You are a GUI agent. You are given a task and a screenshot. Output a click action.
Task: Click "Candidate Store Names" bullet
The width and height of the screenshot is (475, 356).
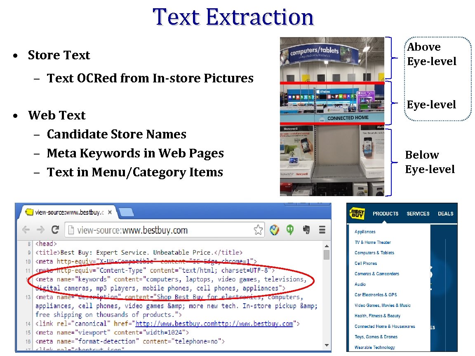pyautogui.click(x=117, y=134)
